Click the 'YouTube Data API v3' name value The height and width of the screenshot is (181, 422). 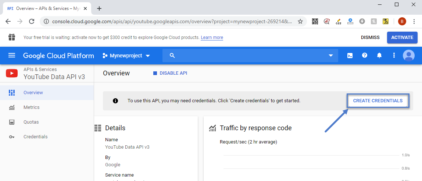click(127, 147)
